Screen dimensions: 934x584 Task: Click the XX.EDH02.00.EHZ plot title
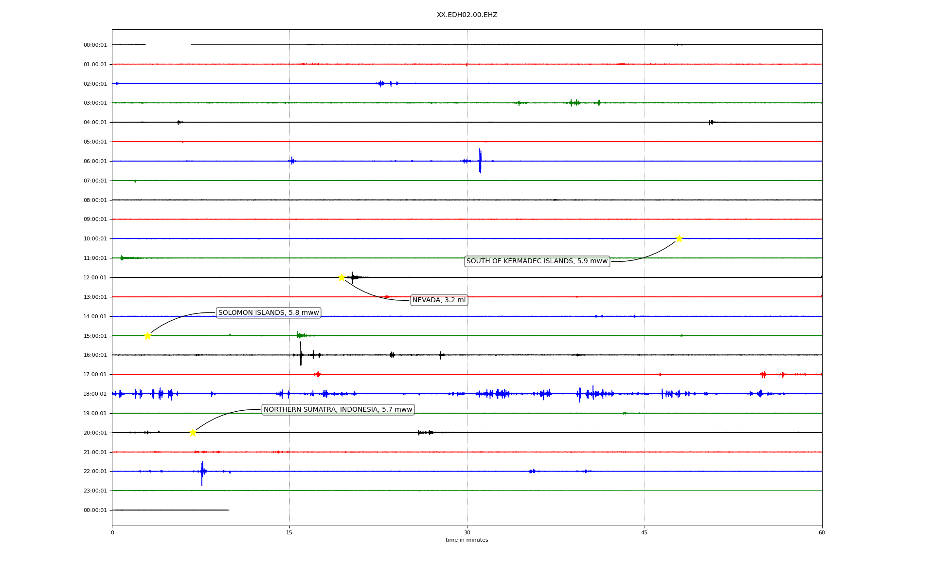467,15
